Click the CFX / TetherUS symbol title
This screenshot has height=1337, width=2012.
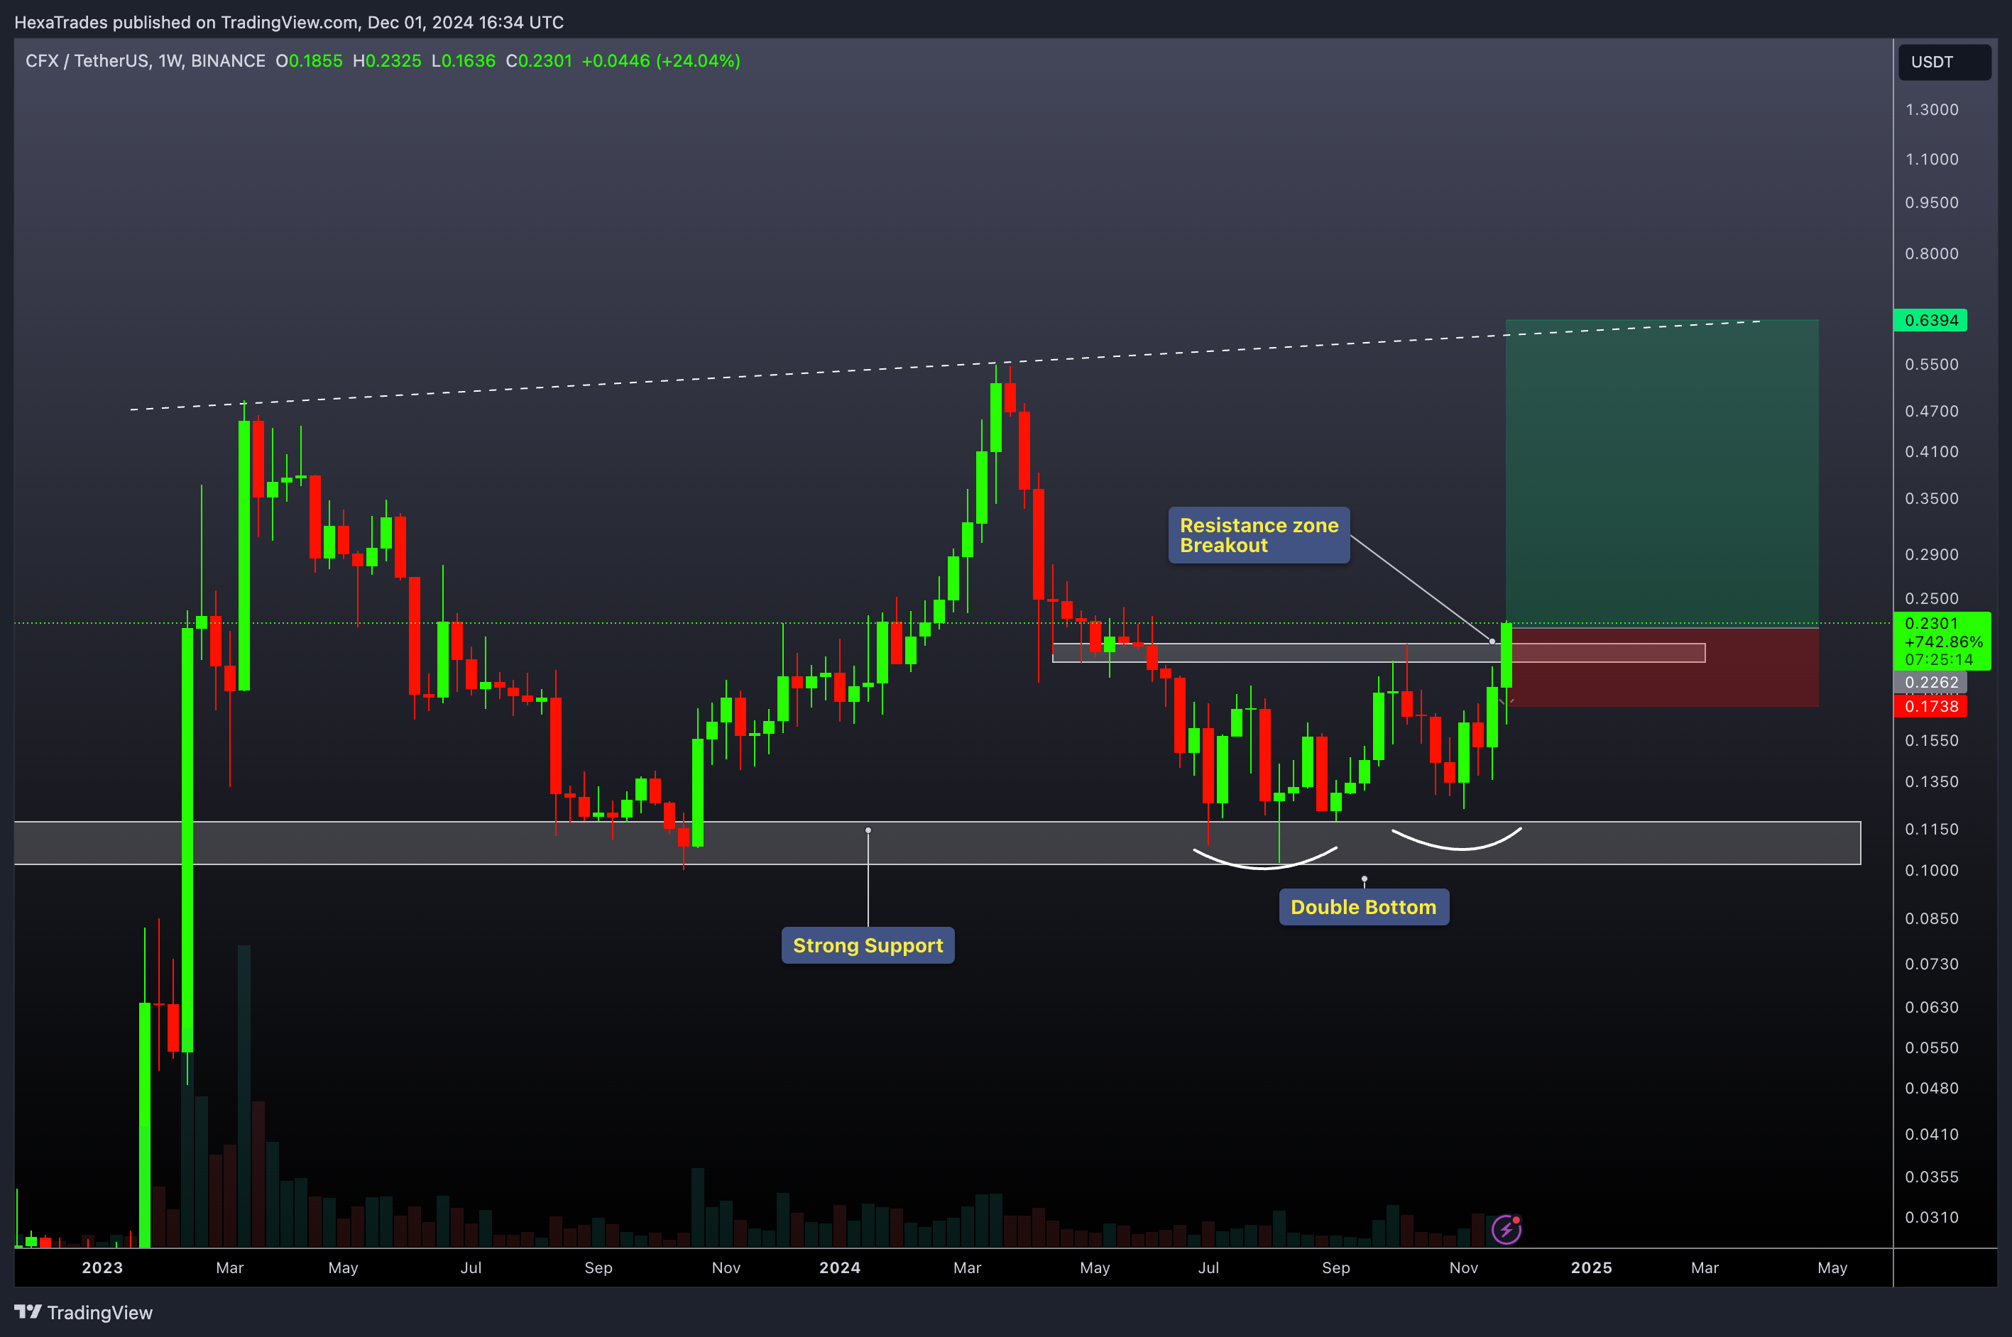pyautogui.click(x=145, y=62)
